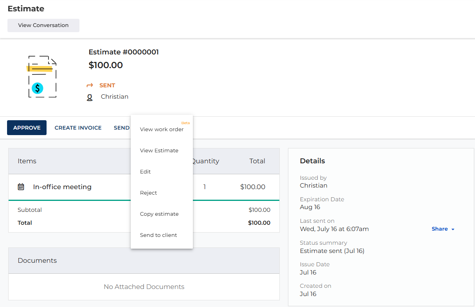The image size is (475, 307).
Task: Select the In-office meeting item row
Action: (62, 187)
